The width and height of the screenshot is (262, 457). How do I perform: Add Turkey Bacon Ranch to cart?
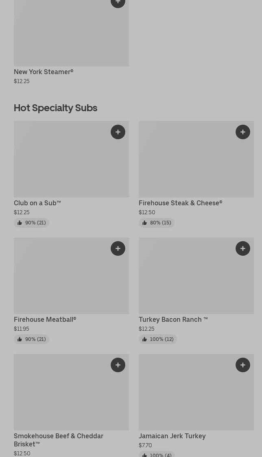tap(243, 248)
